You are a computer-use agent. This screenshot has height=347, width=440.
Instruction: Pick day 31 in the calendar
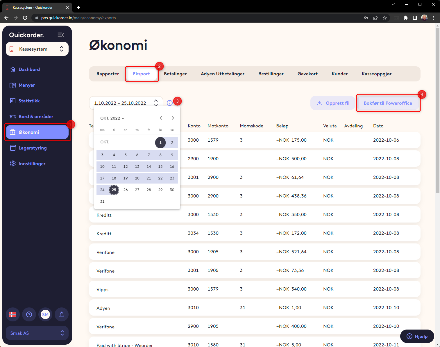click(x=102, y=201)
